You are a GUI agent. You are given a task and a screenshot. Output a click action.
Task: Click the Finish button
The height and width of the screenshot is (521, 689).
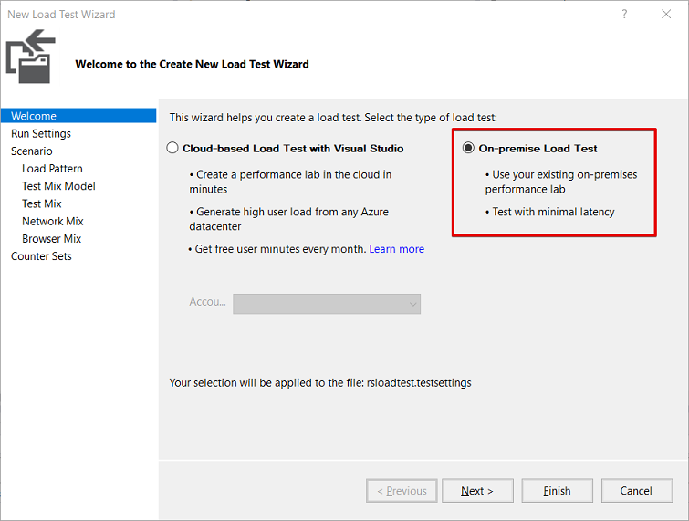(557, 491)
